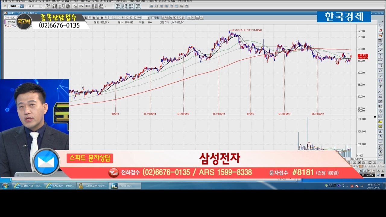Click the period number input field

[144, 18]
